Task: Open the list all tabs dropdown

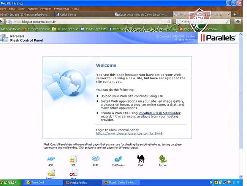Action: click(241, 14)
